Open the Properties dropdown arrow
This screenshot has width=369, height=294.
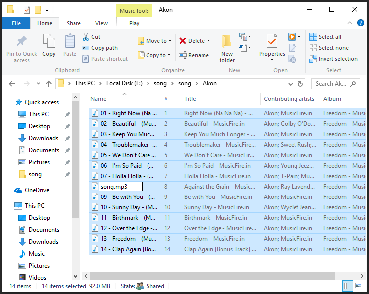[272, 60]
